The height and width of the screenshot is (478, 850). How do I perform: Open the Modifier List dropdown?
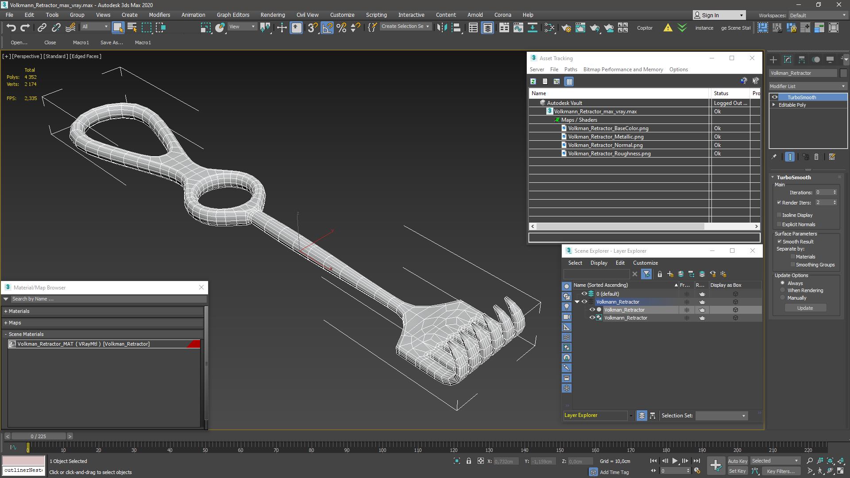pyautogui.click(x=807, y=86)
